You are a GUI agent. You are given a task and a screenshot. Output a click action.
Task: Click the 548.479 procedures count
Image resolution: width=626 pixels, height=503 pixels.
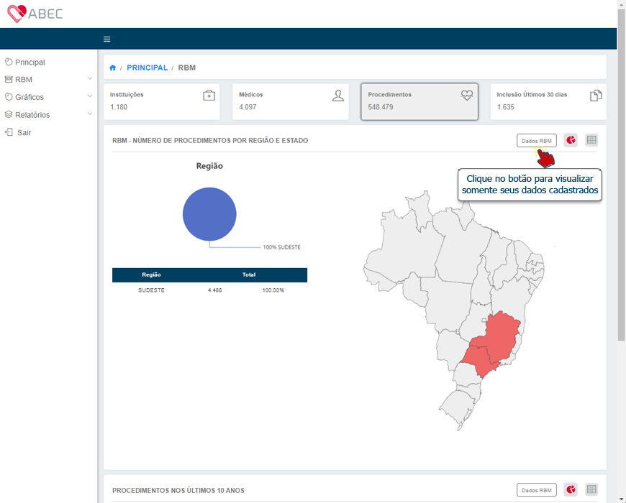tap(381, 107)
